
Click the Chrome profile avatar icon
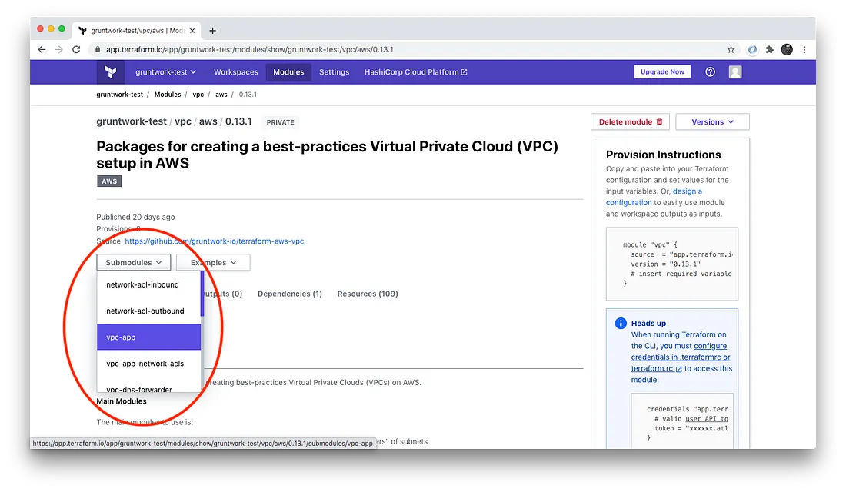point(787,50)
